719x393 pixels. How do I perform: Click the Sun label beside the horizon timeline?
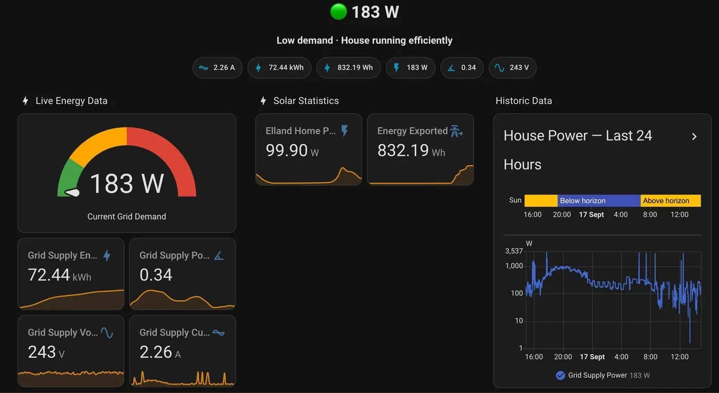[x=516, y=200]
